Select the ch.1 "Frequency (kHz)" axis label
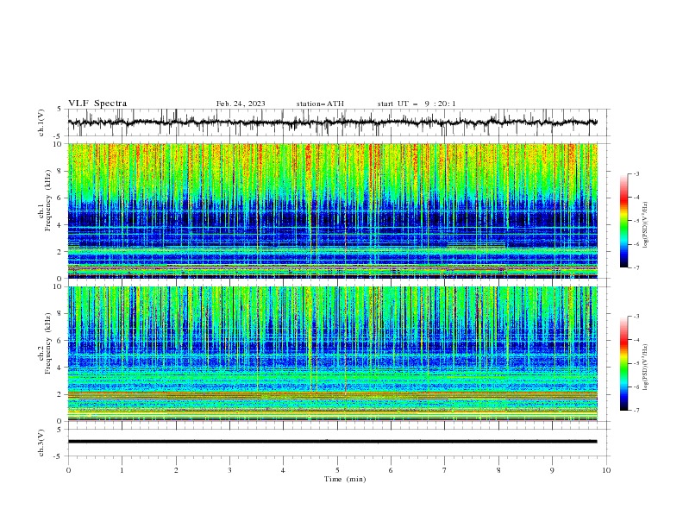 click(48, 201)
